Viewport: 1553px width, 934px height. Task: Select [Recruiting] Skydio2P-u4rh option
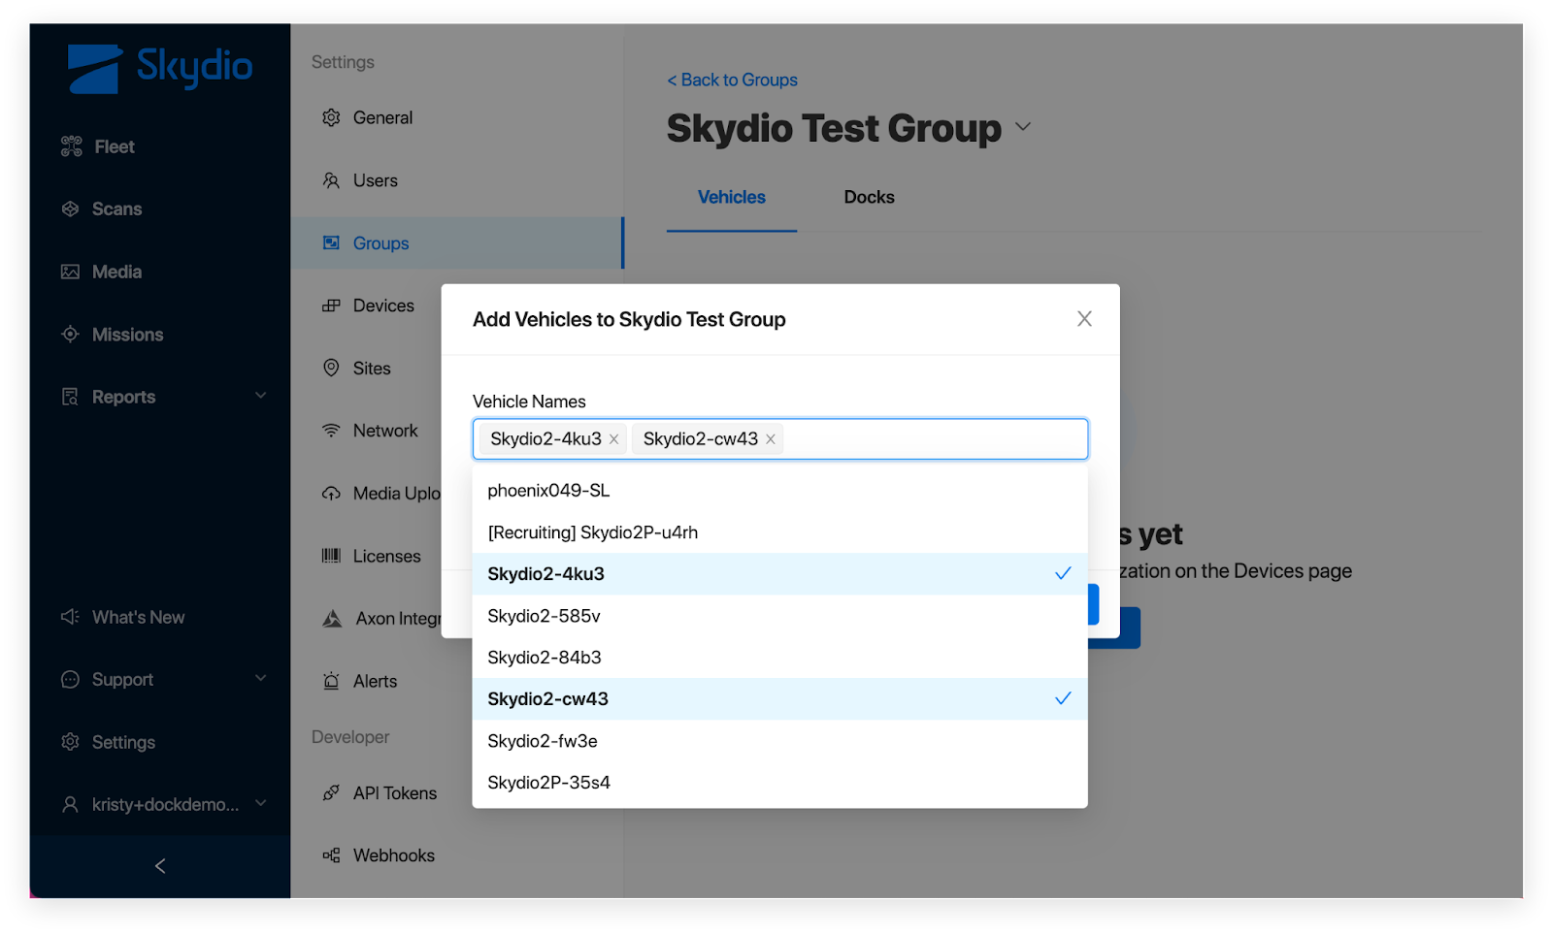[779, 532]
